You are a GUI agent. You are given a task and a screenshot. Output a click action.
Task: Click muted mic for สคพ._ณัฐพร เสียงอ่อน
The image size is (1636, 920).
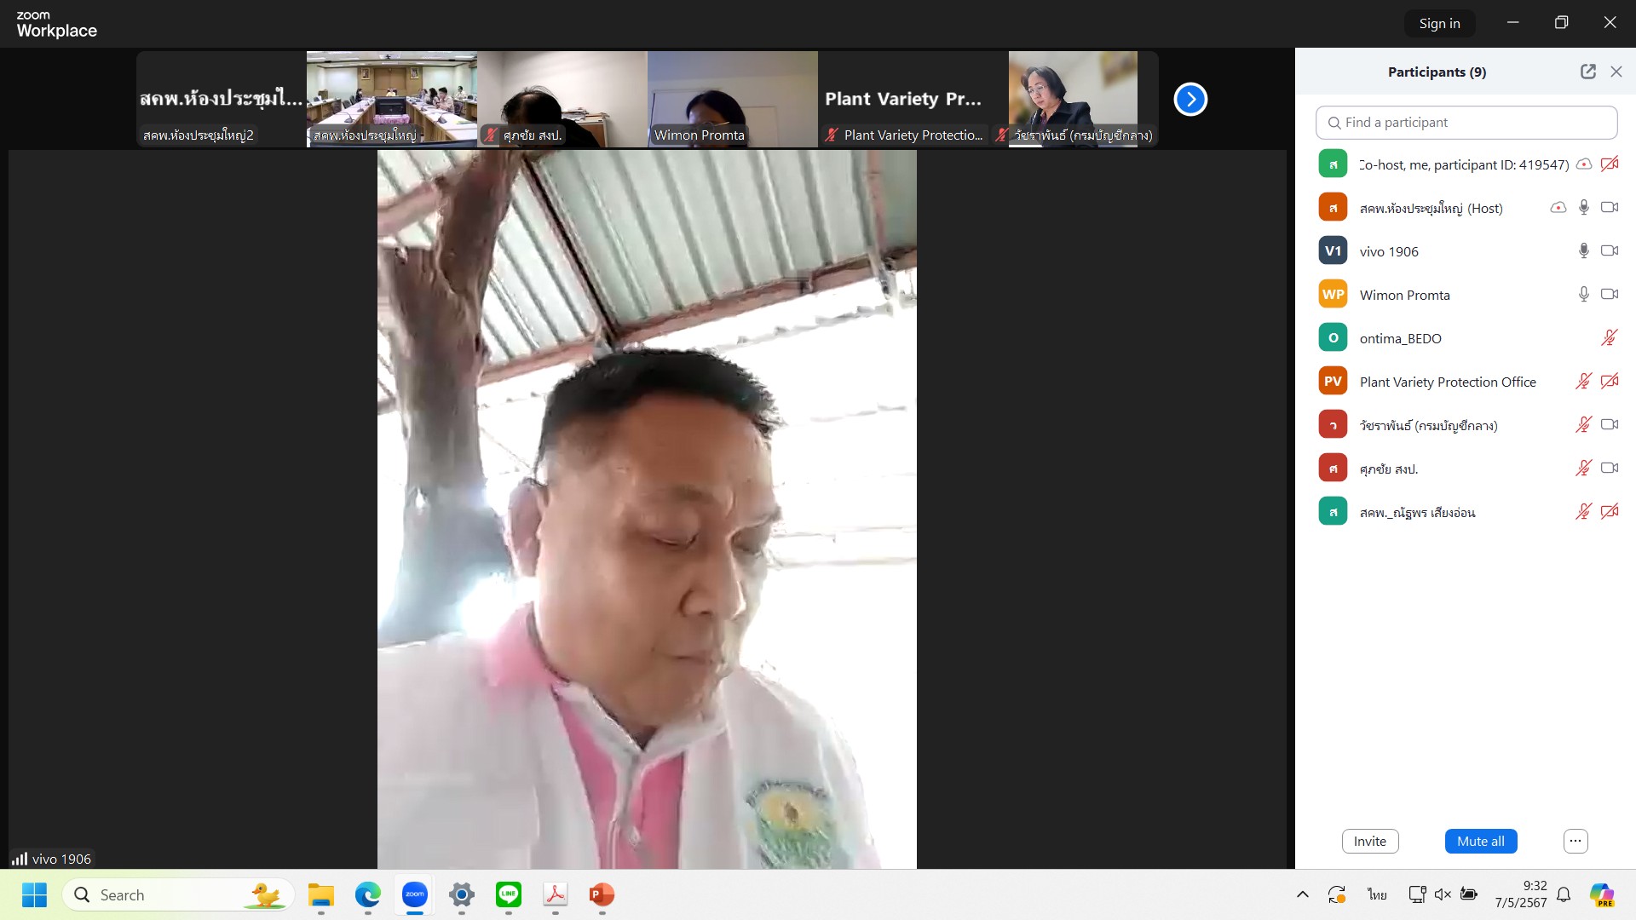[x=1584, y=512]
